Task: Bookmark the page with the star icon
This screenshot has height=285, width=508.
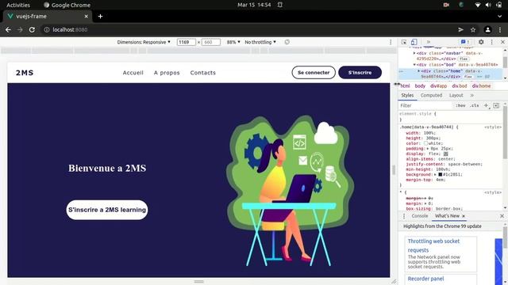Action: [x=473, y=30]
